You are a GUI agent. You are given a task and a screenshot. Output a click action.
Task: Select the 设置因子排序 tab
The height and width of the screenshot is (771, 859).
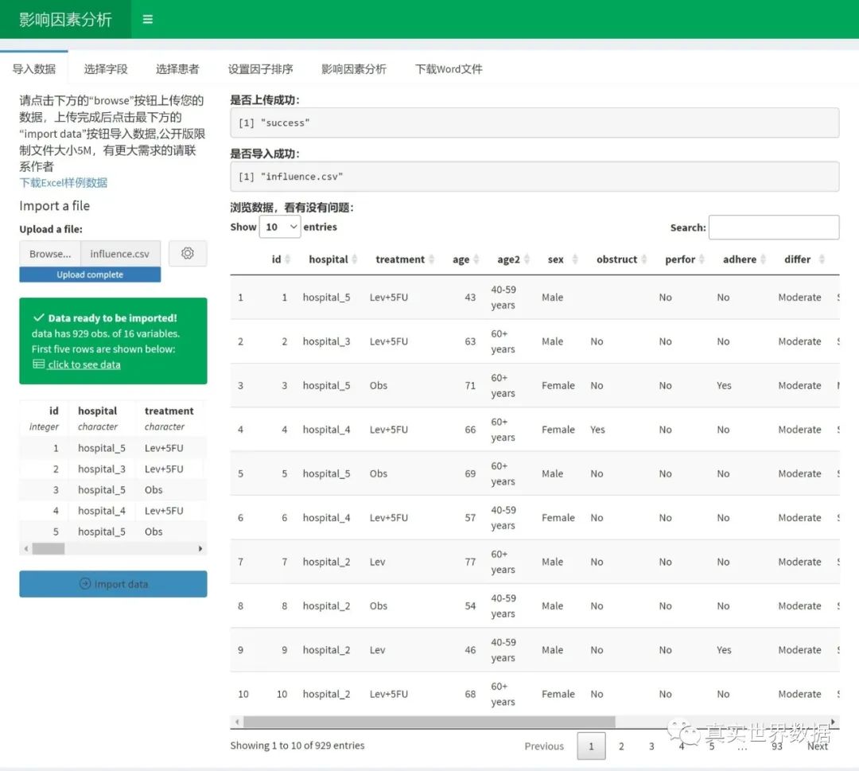pyautogui.click(x=260, y=69)
